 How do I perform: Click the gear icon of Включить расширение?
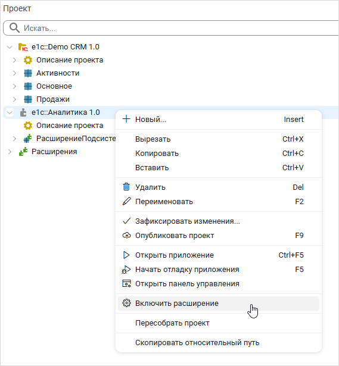tap(126, 303)
